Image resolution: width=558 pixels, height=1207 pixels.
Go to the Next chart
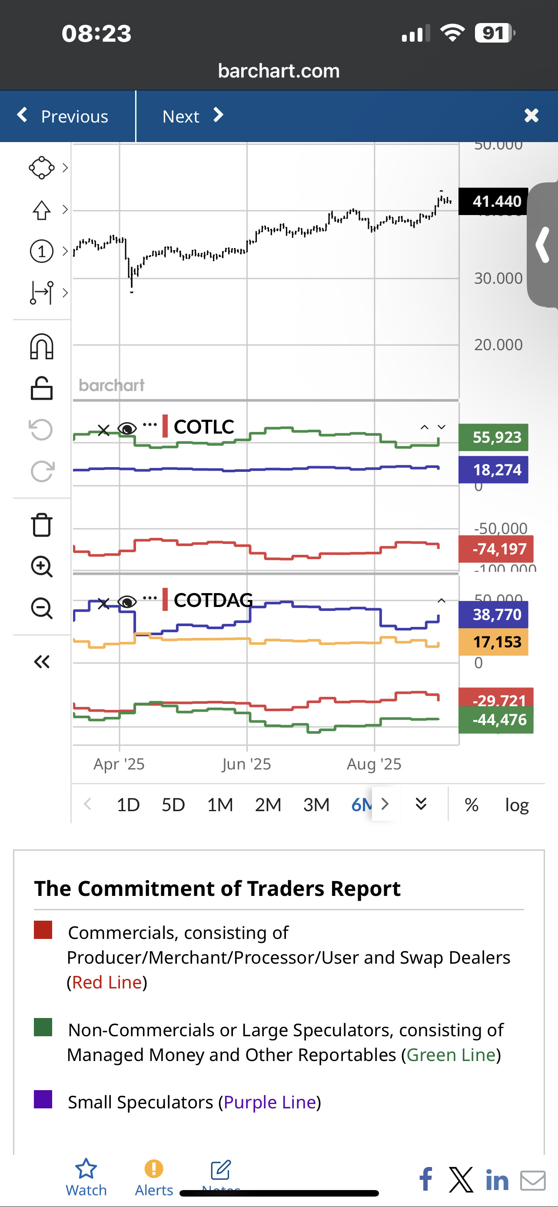192,116
